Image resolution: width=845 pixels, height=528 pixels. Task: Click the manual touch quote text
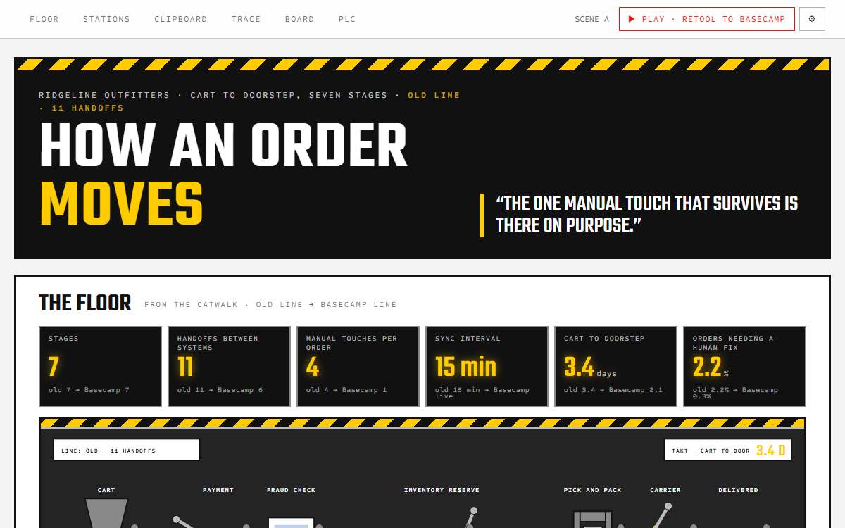(x=646, y=214)
